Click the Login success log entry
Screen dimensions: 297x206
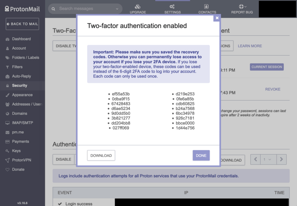click(79, 204)
